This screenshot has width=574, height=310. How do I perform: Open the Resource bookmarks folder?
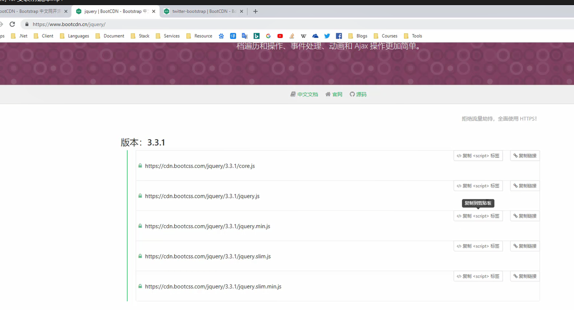199,36
